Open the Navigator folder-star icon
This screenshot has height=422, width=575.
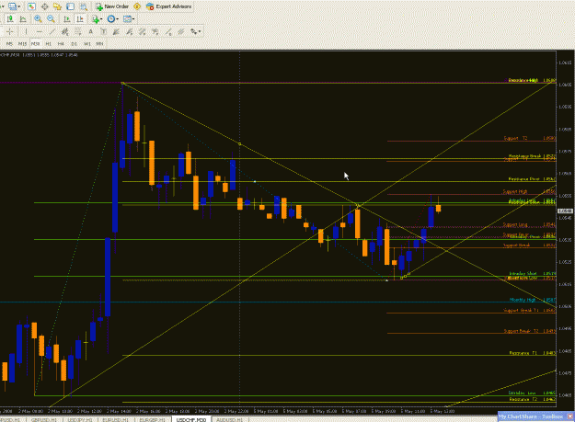click(x=57, y=6)
